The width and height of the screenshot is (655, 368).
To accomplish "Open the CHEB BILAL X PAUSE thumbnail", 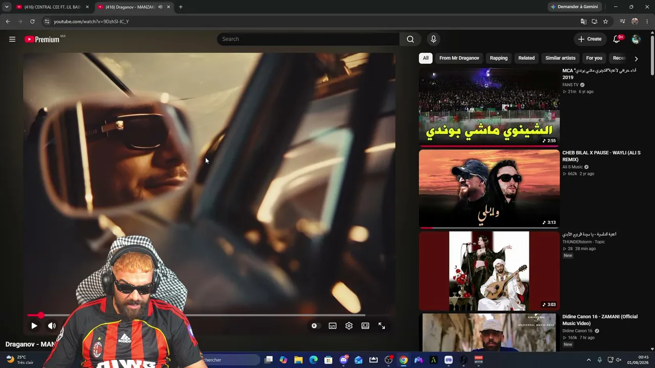I will (x=489, y=189).
